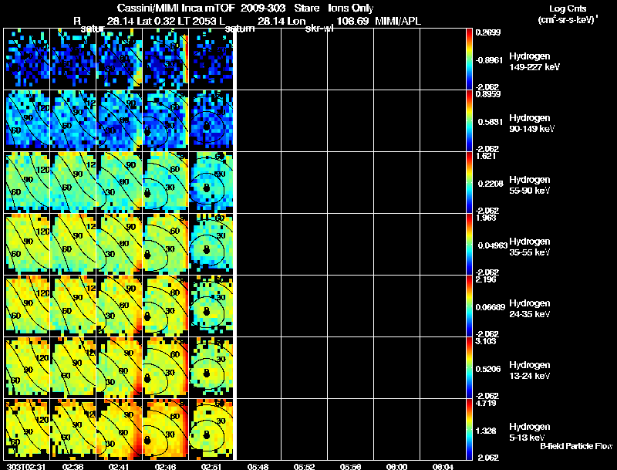Image resolution: width=617 pixels, height=470 pixels.
Task: Choose the 02:51 image in Hydrogen 55-90 keV row
Action: point(211,183)
